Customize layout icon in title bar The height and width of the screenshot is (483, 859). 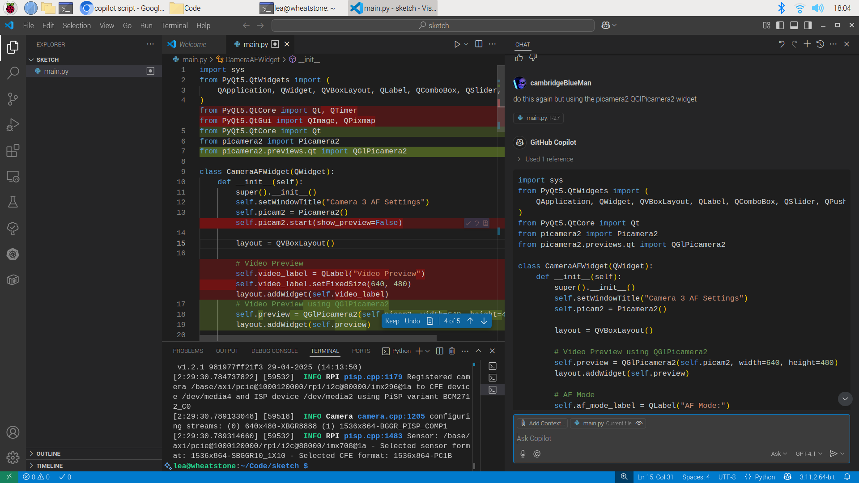point(766,25)
